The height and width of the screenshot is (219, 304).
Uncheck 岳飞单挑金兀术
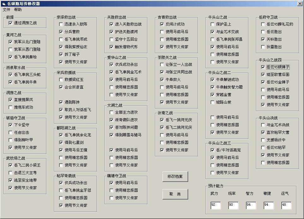[111, 72]
